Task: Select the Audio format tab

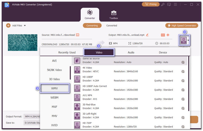Action: point(131,52)
